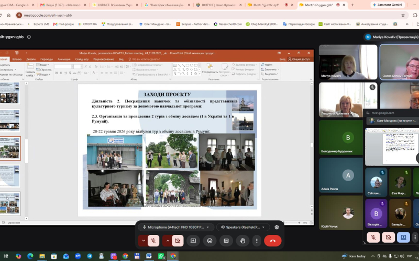Open the Слайд-шоу ribbon tab

tap(82, 59)
